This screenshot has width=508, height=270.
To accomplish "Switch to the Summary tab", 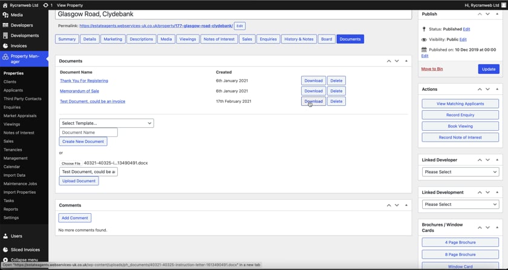I will coord(67,39).
